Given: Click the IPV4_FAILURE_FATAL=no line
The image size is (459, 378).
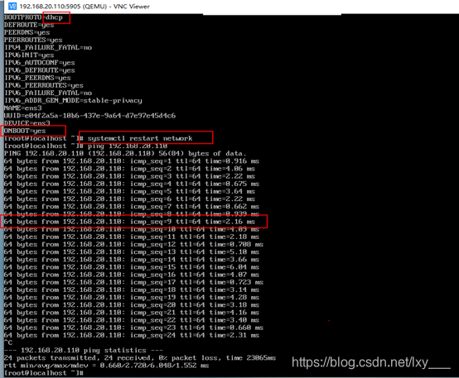Looking at the screenshot, I should pos(48,48).
